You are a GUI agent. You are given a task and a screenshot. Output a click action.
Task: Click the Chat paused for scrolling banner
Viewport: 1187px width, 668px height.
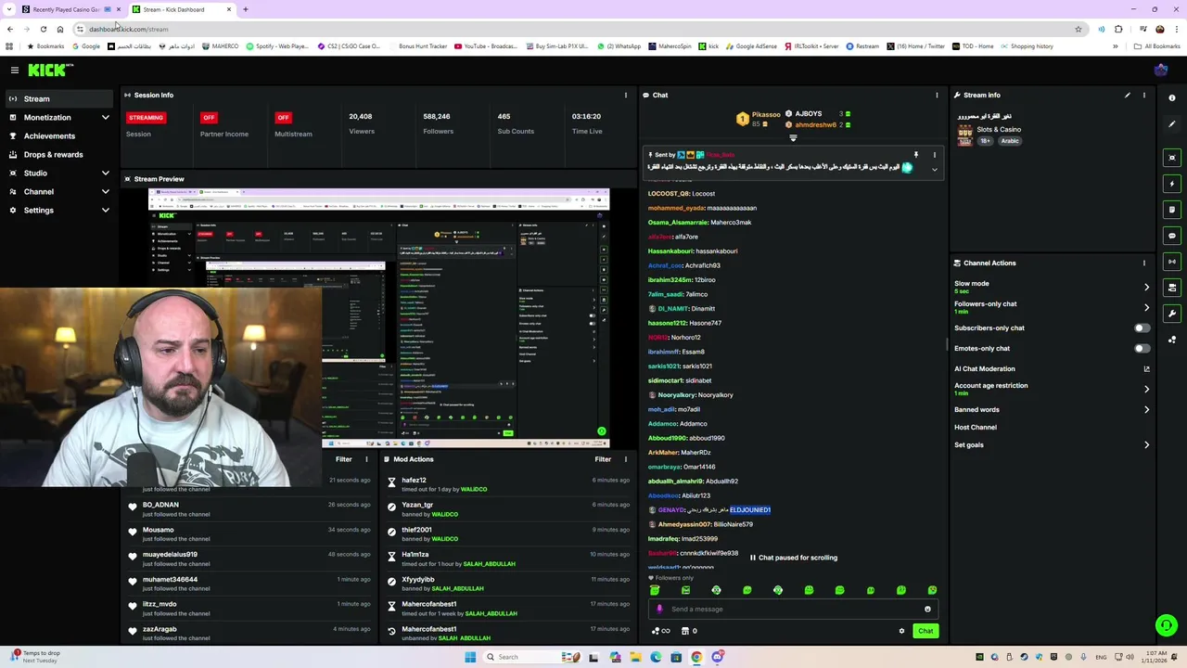pyautogui.click(x=793, y=558)
